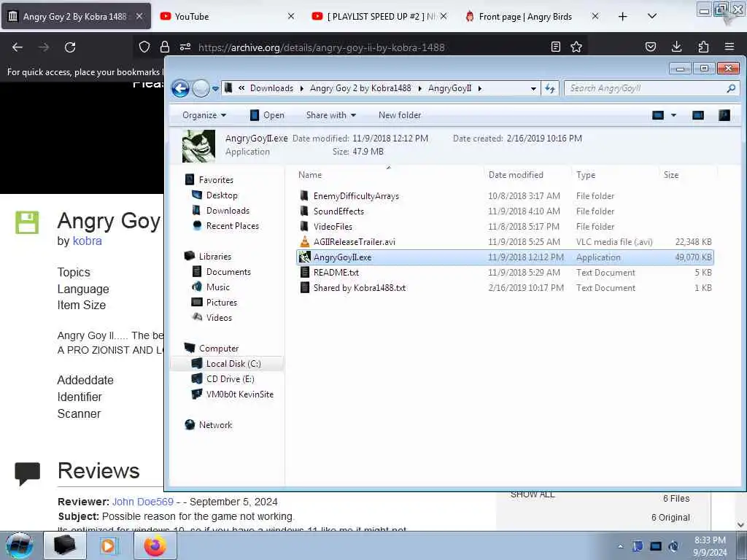Open a new Firefox tab
Viewport: 747px width, 560px height.
[622, 17]
